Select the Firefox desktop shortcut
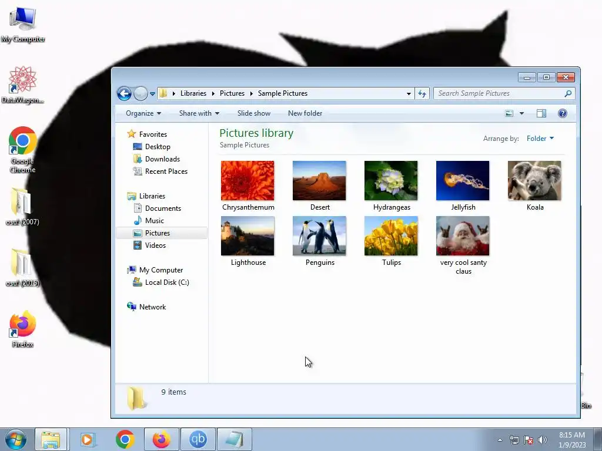Screen dimensions: 602x451 (23, 329)
